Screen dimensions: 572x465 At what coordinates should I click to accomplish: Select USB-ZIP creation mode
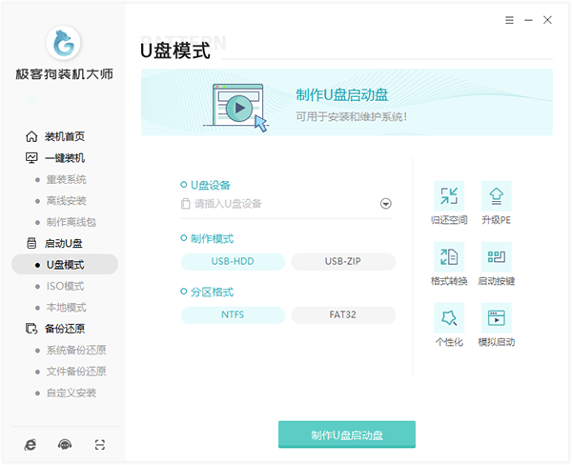point(343,261)
